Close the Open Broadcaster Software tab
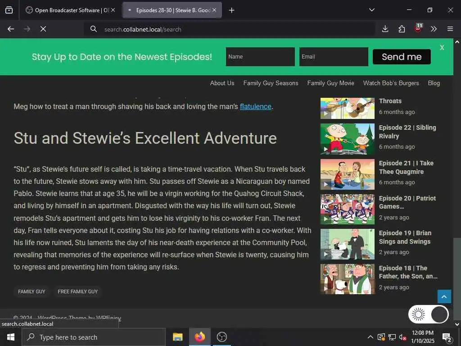The image size is (461, 346). (113, 10)
